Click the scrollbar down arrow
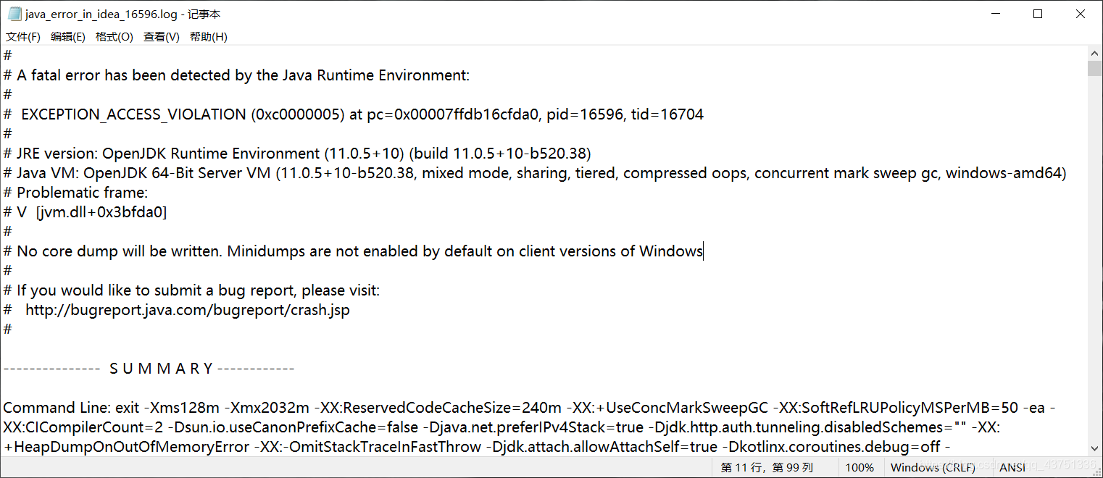The image size is (1103, 478). 1094,447
